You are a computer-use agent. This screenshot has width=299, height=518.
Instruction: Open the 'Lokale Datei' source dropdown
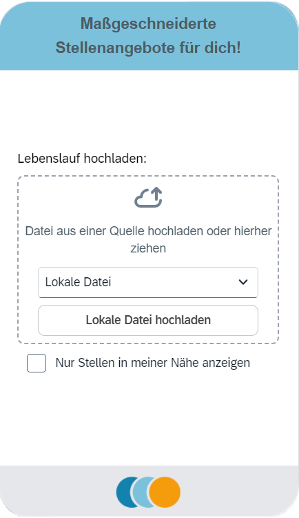click(148, 283)
